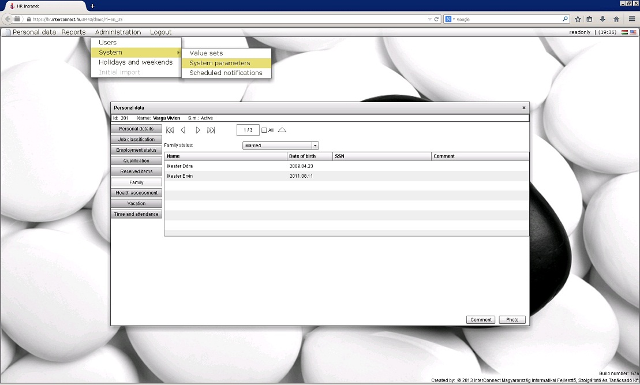Switch language to US English flag
This screenshot has width=640, height=385.
(x=633, y=32)
